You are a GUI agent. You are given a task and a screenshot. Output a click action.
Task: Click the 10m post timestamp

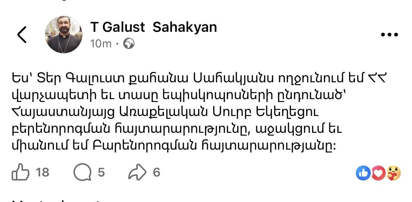(101, 44)
